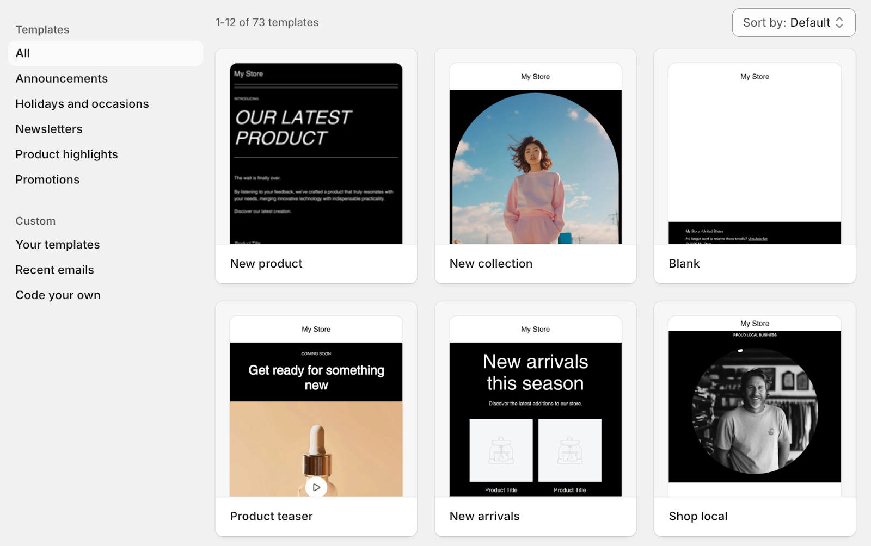
Task: Click the 'New collection' card label
Action: 491,264
